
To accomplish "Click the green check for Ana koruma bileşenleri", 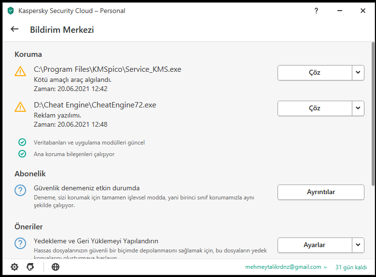I will [22, 154].
